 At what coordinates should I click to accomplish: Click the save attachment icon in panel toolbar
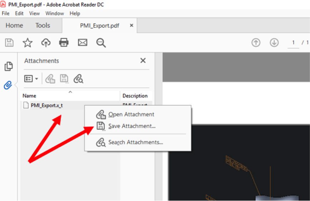[x=64, y=79]
